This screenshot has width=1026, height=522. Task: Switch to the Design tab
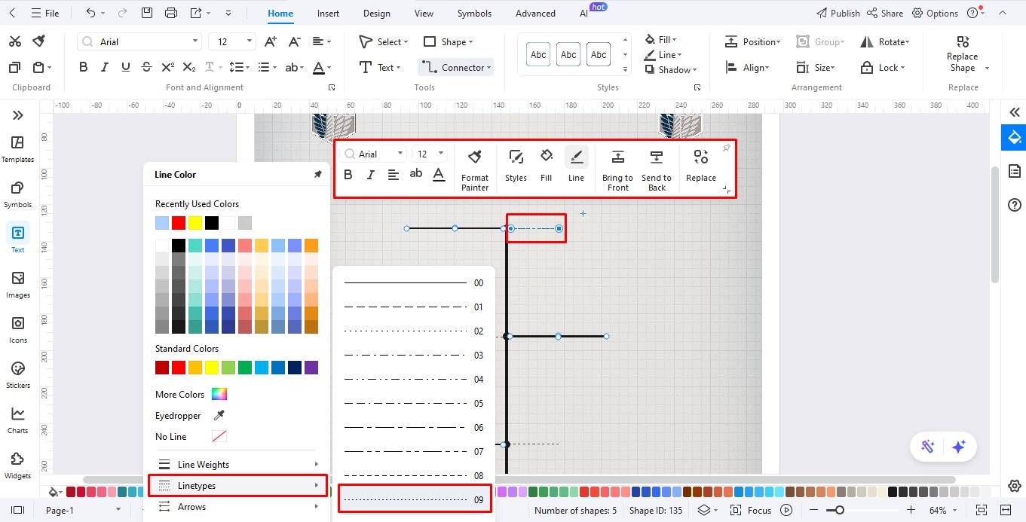tap(376, 13)
